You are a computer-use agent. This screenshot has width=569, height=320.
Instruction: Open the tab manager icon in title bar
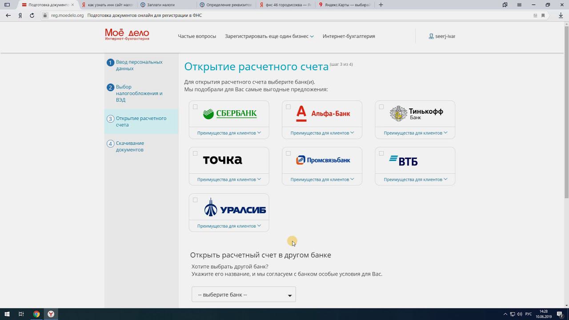point(505,5)
